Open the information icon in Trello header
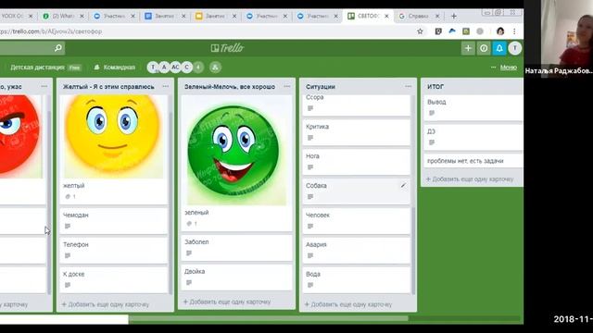Image resolution: width=593 pixels, height=333 pixels. point(484,48)
